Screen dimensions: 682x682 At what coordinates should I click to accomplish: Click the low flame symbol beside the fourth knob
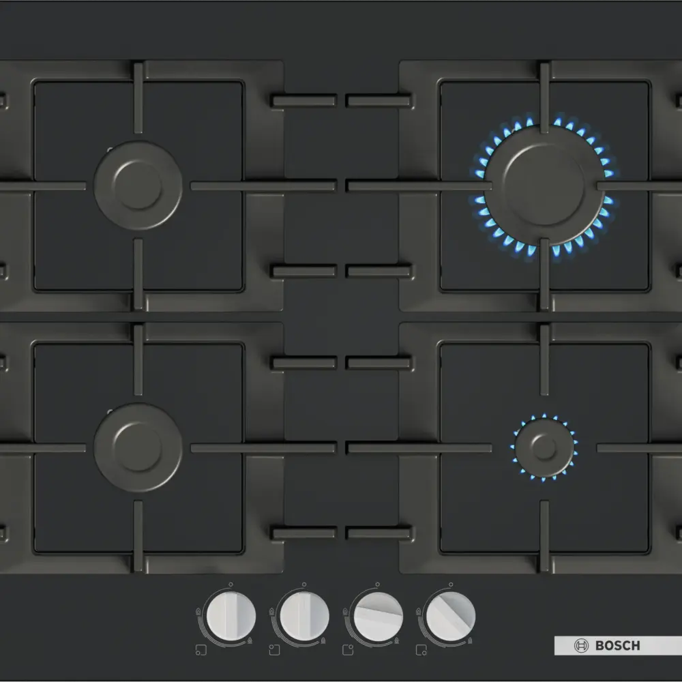[x=470, y=640]
